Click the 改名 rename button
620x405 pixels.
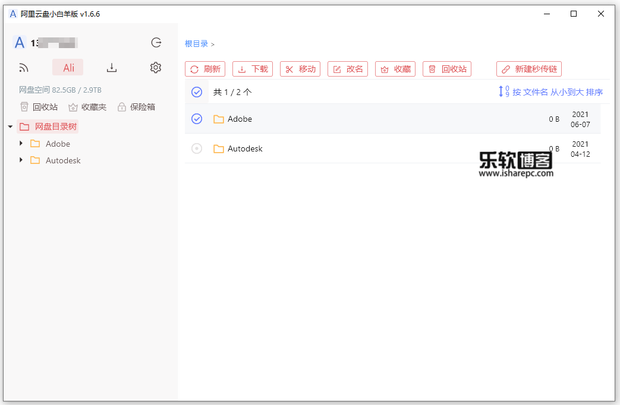pyautogui.click(x=348, y=69)
